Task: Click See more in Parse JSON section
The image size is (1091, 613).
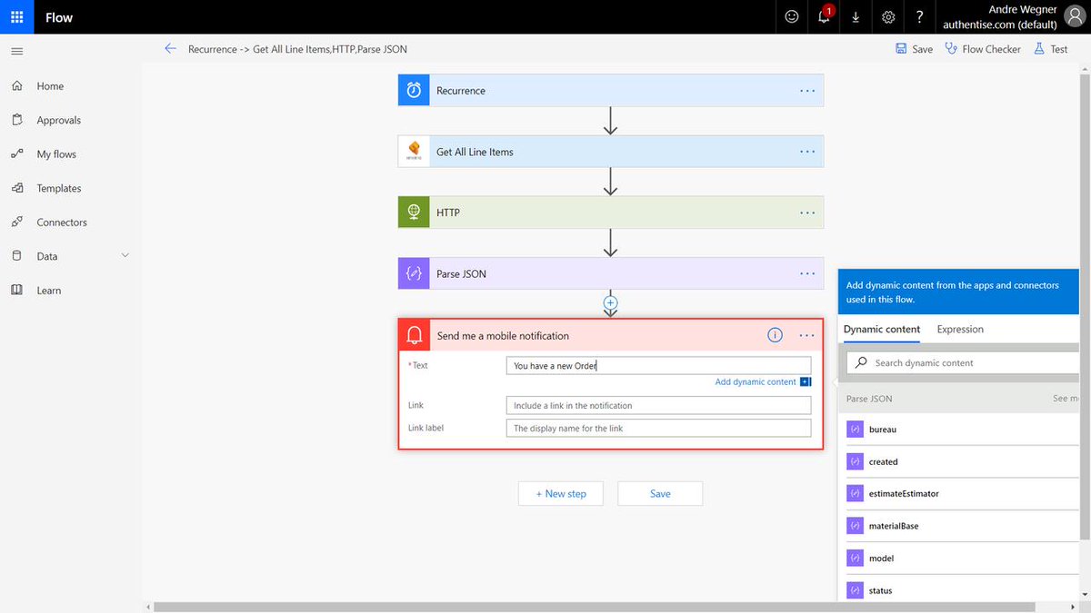Action: [1066, 399]
